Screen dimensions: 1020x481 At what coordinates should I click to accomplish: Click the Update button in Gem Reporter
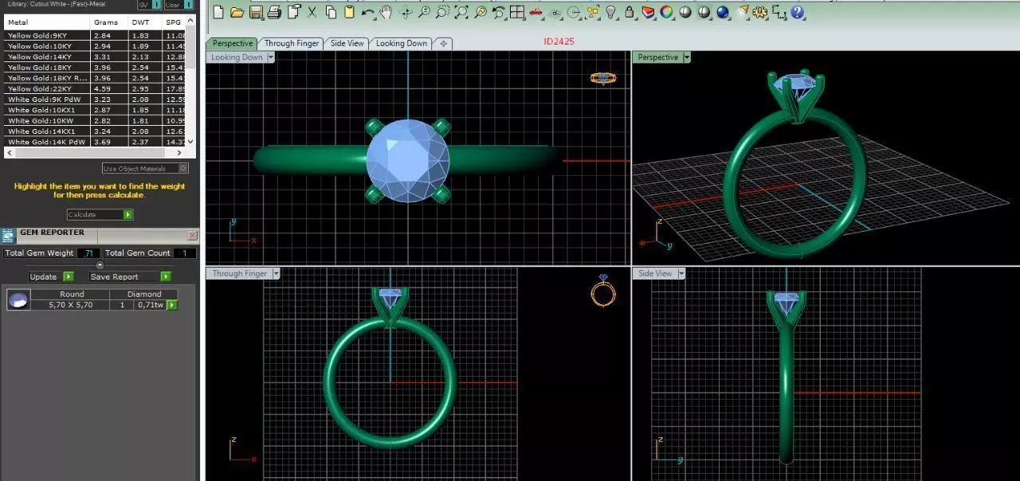[51, 276]
